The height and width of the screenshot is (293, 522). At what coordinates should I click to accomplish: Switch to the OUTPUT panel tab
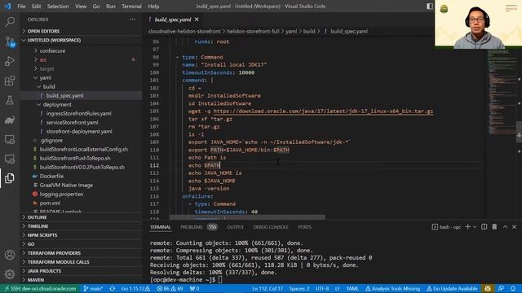click(236, 227)
